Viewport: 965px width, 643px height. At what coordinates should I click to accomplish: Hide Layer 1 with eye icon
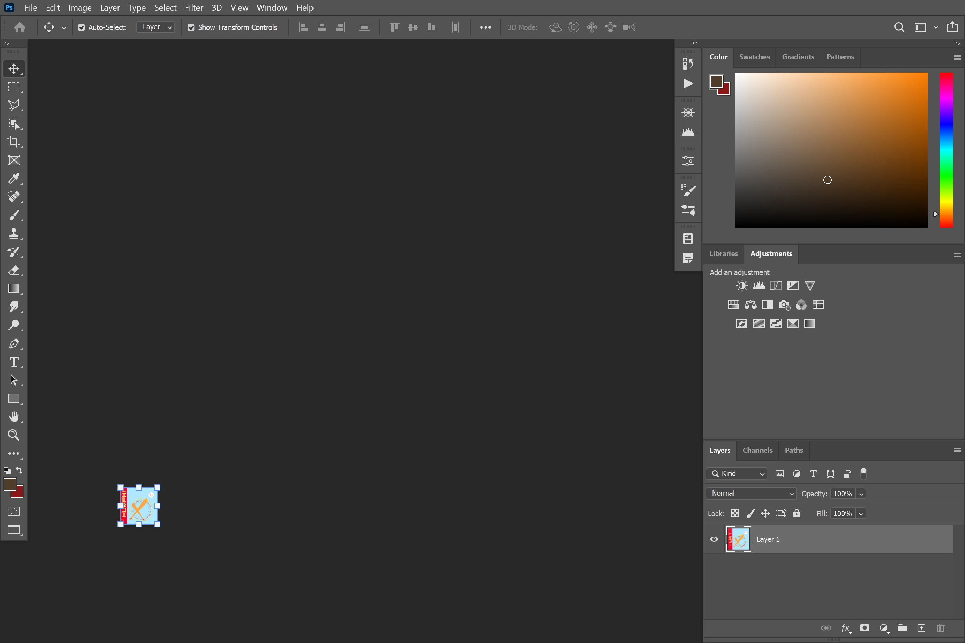(x=714, y=539)
